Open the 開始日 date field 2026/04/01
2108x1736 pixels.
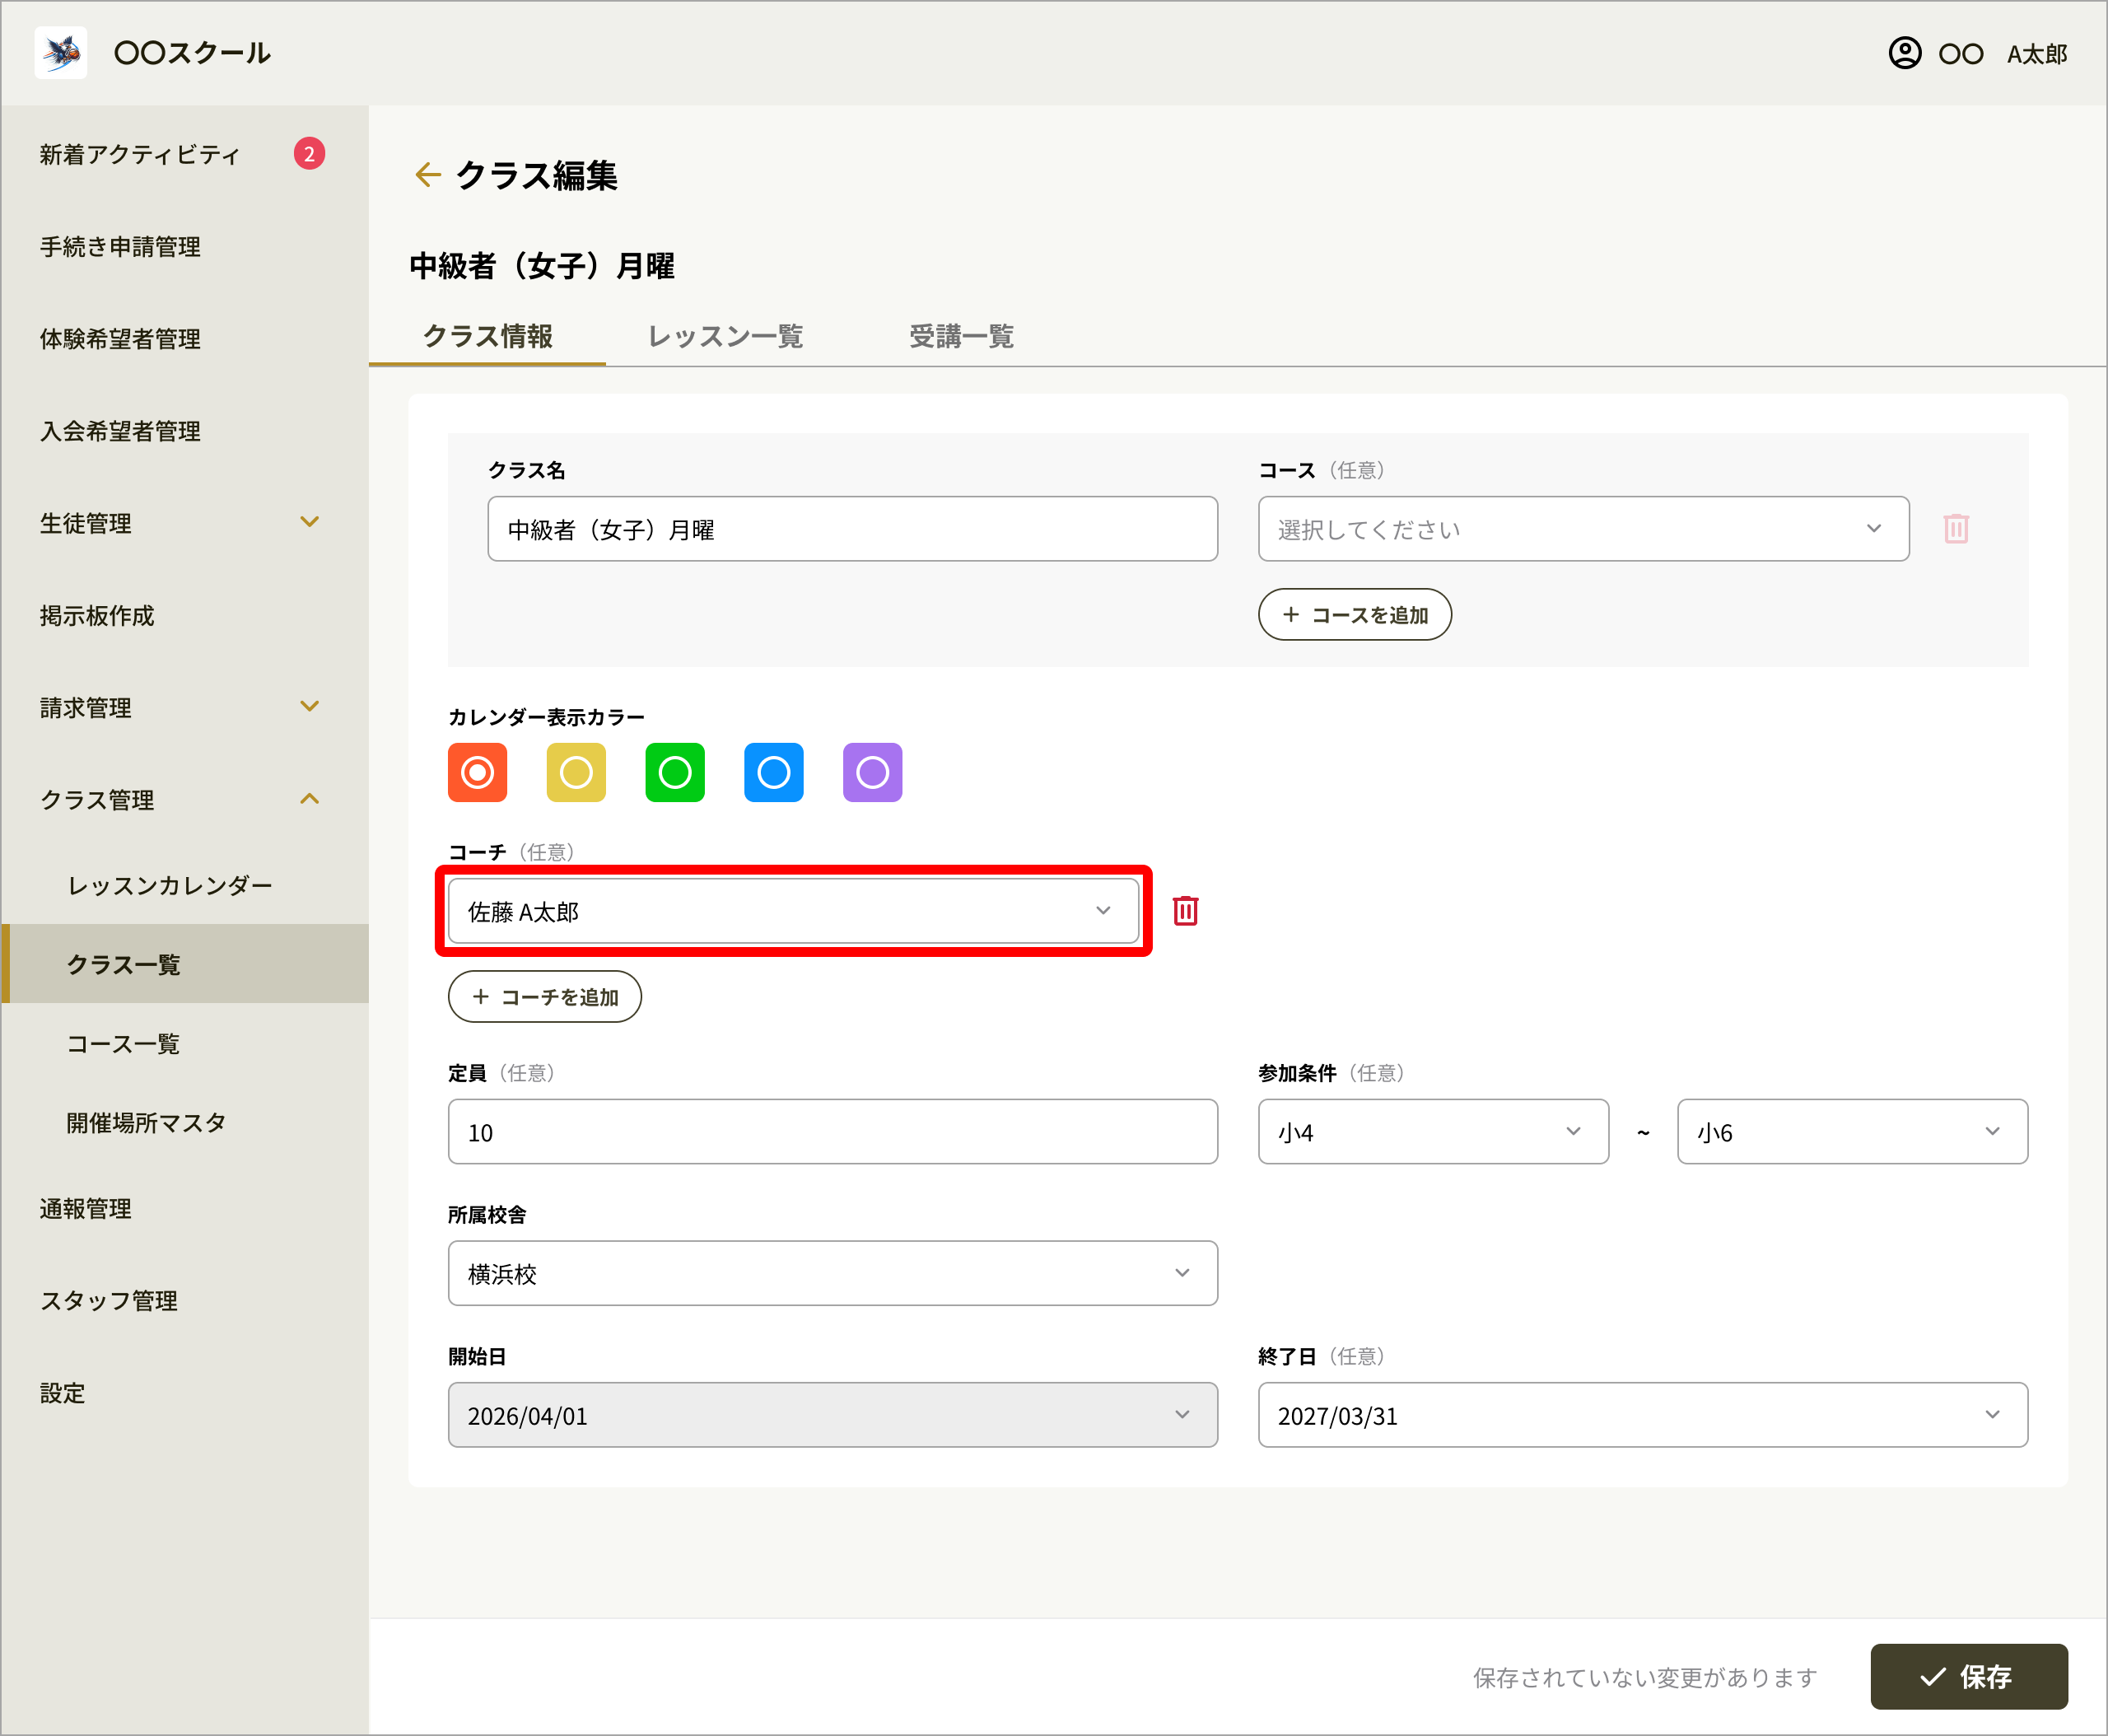pos(833,1416)
